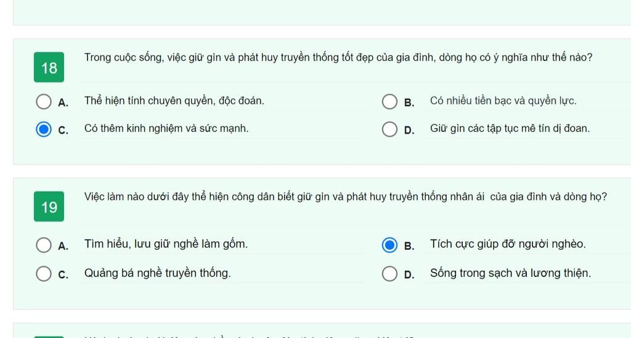The image size is (631, 338).
Task: Select radio button D in question 19
Action: pyautogui.click(x=389, y=273)
